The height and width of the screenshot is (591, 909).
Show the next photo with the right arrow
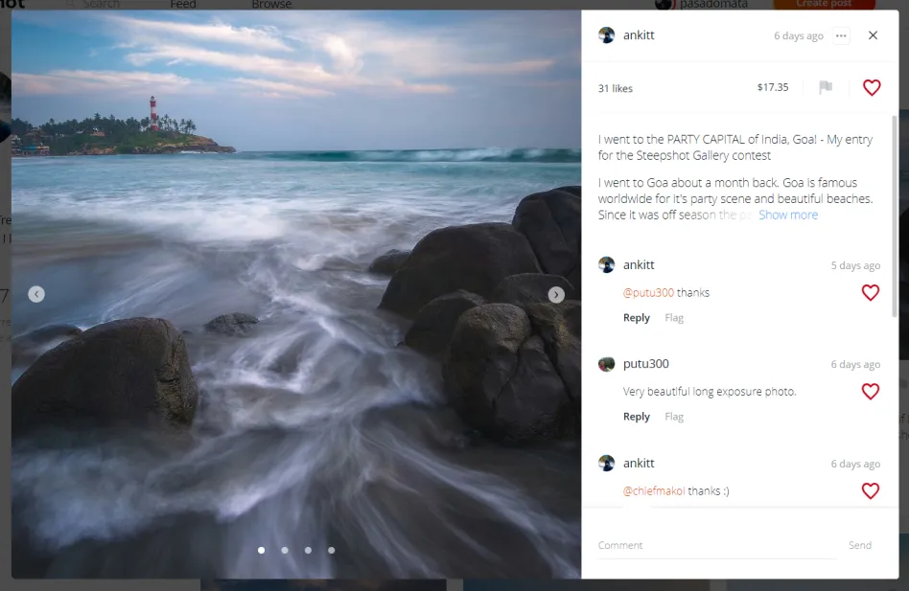tap(556, 295)
